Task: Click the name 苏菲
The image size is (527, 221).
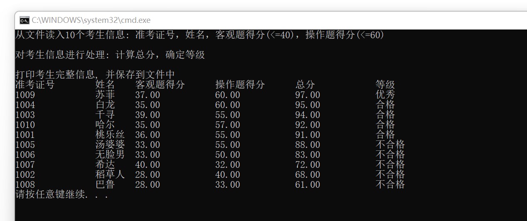Action: [105, 95]
